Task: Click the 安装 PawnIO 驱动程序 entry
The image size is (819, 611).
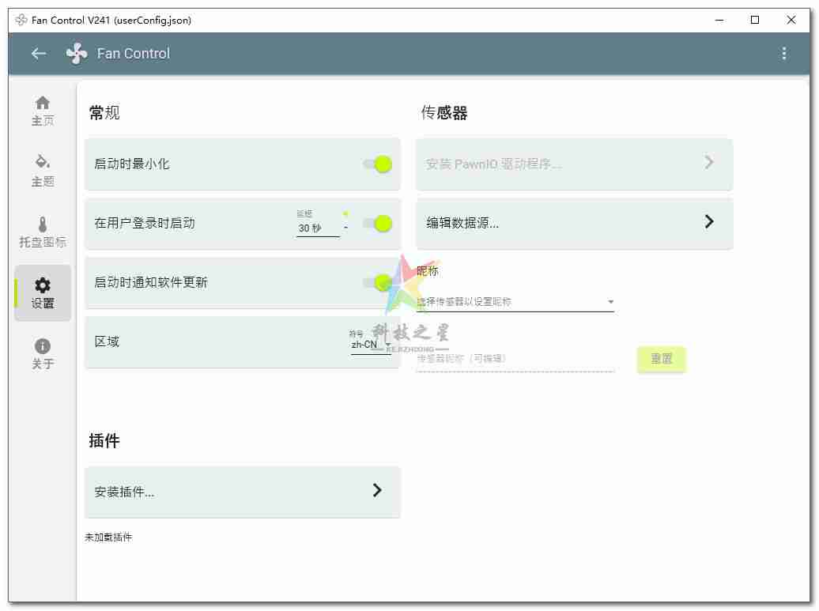Action: (574, 164)
